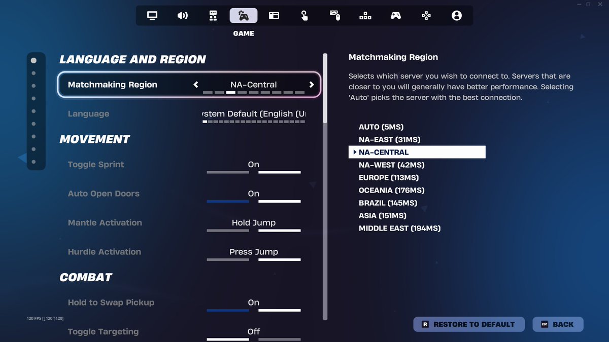Choose MIDDLE EAST (194MS) region
Viewport: 609px width, 342px height.
399,228
